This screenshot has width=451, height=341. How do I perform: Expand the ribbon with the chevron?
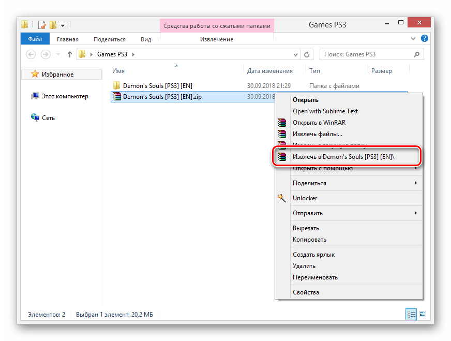pyautogui.click(x=414, y=39)
